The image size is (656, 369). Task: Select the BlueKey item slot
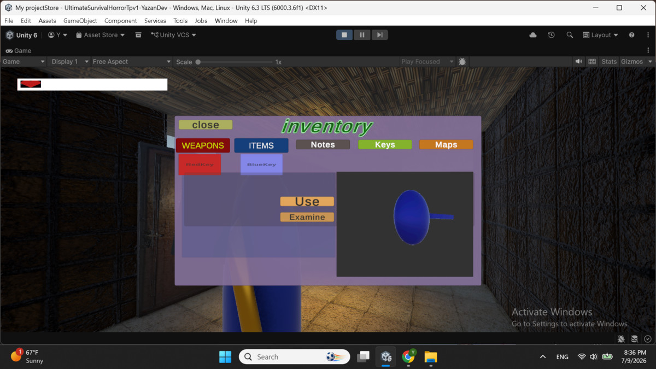click(x=261, y=165)
